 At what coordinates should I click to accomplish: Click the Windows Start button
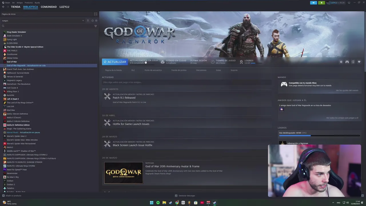(152, 203)
